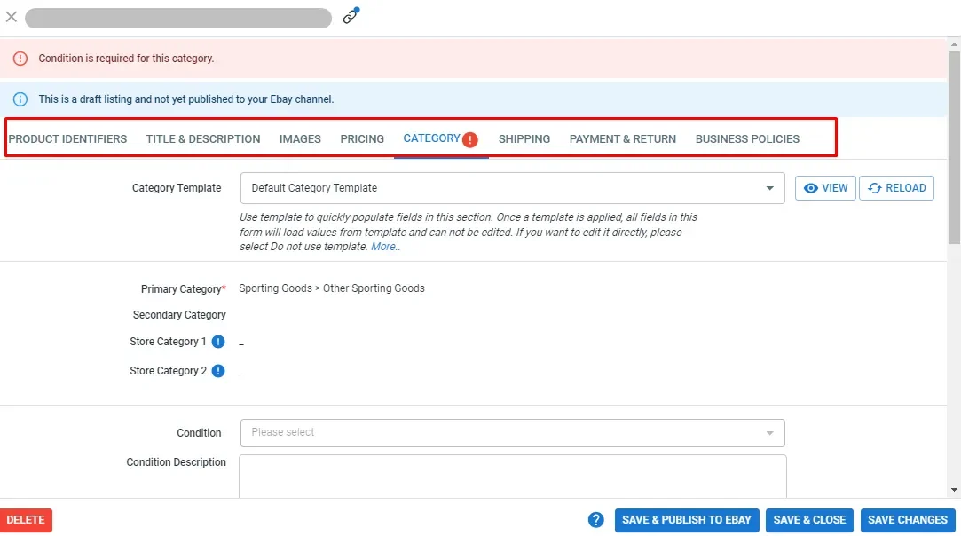Focus the Condition Description text area
The image size is (961, 536).
coord(512,477)
